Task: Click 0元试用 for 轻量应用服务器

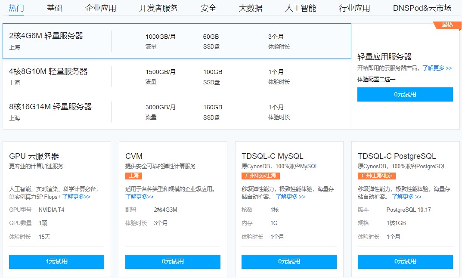Action: tap(404, 94)
